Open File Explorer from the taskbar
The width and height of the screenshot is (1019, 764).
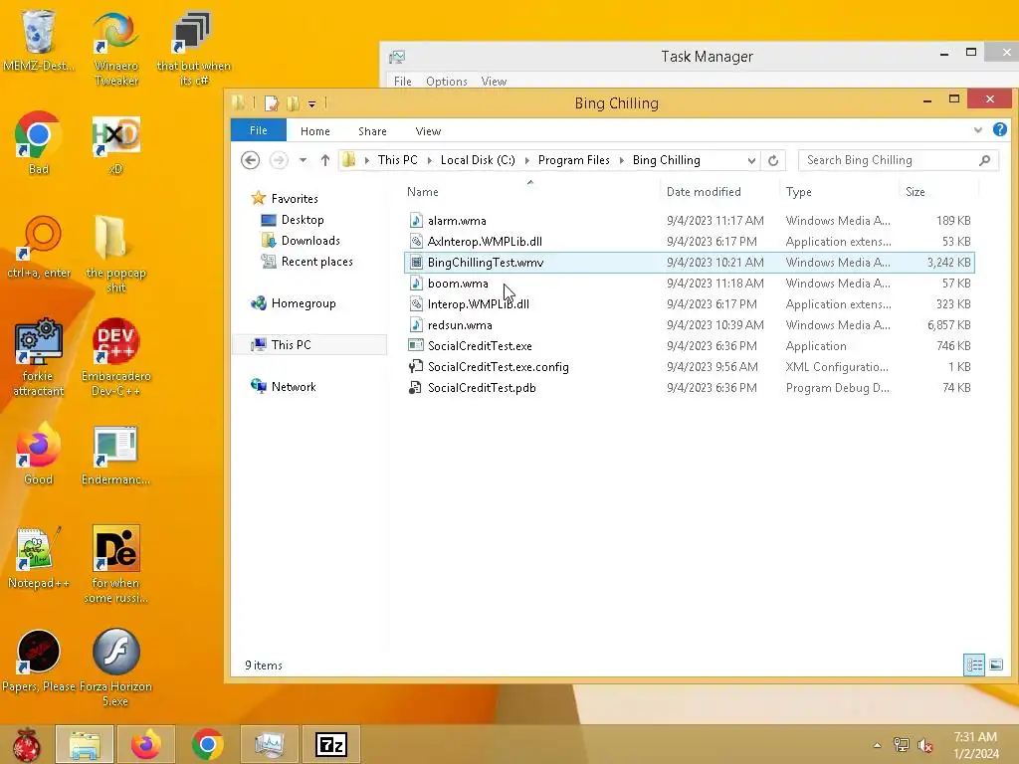85,744
